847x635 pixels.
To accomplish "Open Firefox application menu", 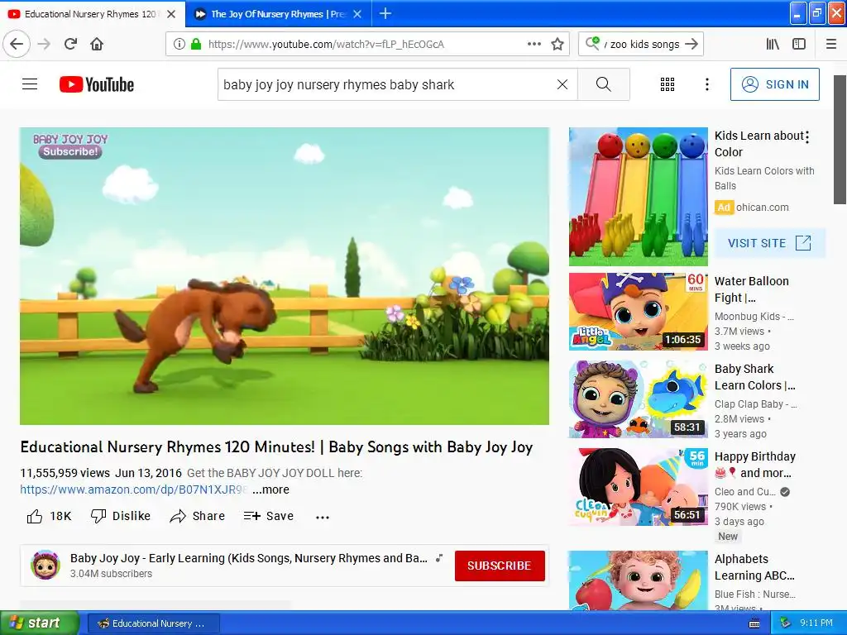I will tap(831, 44).
